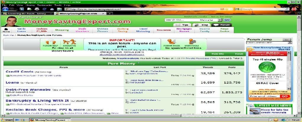The width and height of the screenshot is (302, 122).
Task: Click the site Home icon in navigation
Action: (6, 30)
